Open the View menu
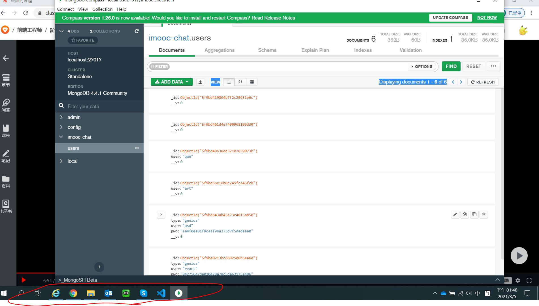The width and height of the screenshot is (539, 306). pos(83,9)
